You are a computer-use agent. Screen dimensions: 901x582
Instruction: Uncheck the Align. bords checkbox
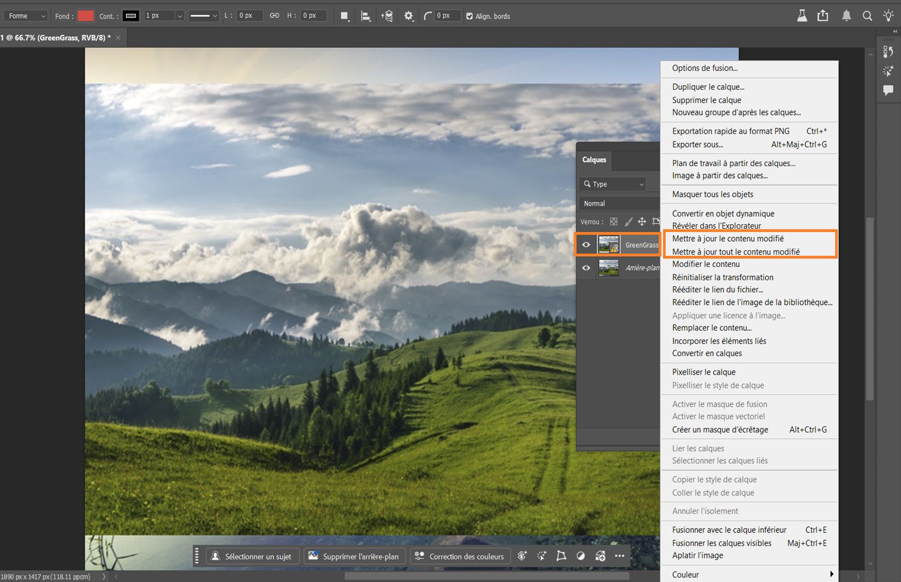tap(470, 16)
